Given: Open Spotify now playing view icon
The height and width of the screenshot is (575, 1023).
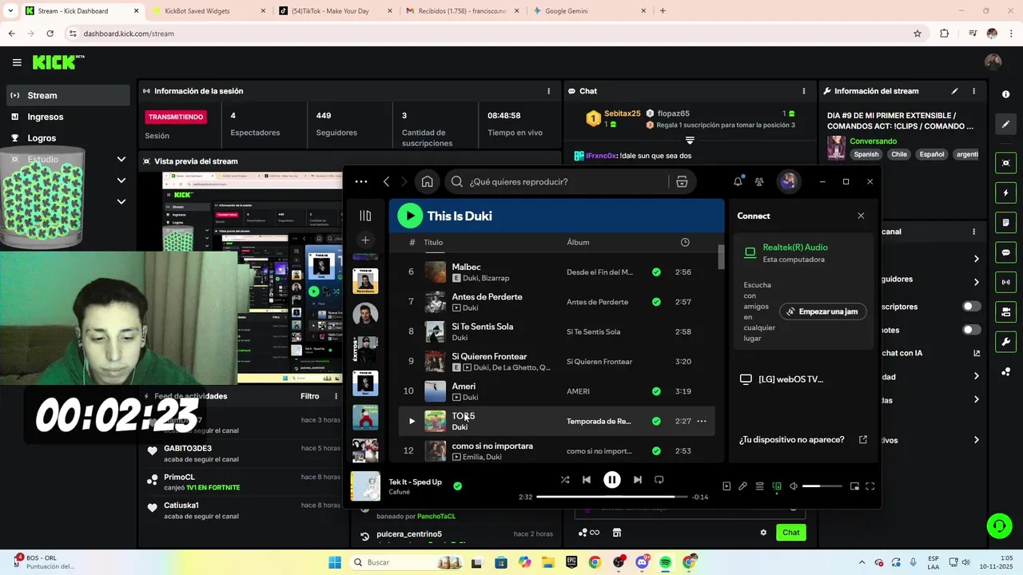Looking at the screenshot, I should (726, 486).
